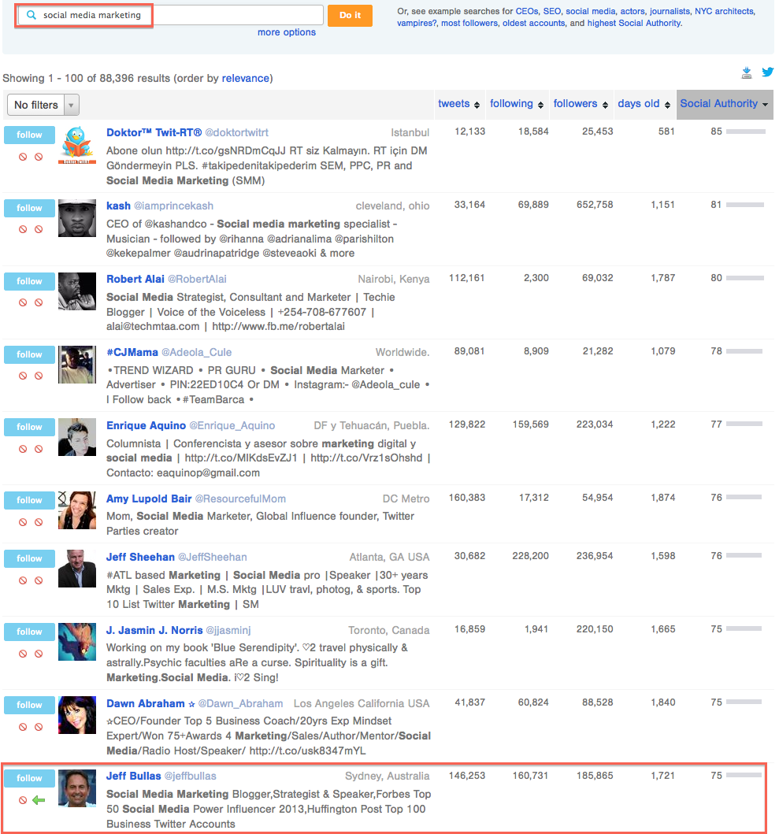This screenshot has width=779, height=834.
Task: Click the @jjasminj handle link
Action: (228, 630)
